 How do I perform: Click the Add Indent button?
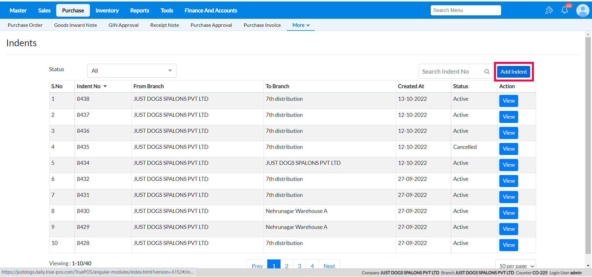click(514, 72)
